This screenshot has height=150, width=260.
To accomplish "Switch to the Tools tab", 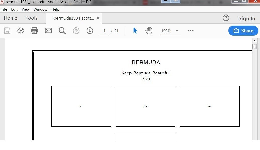I will (x=31, y=18).
